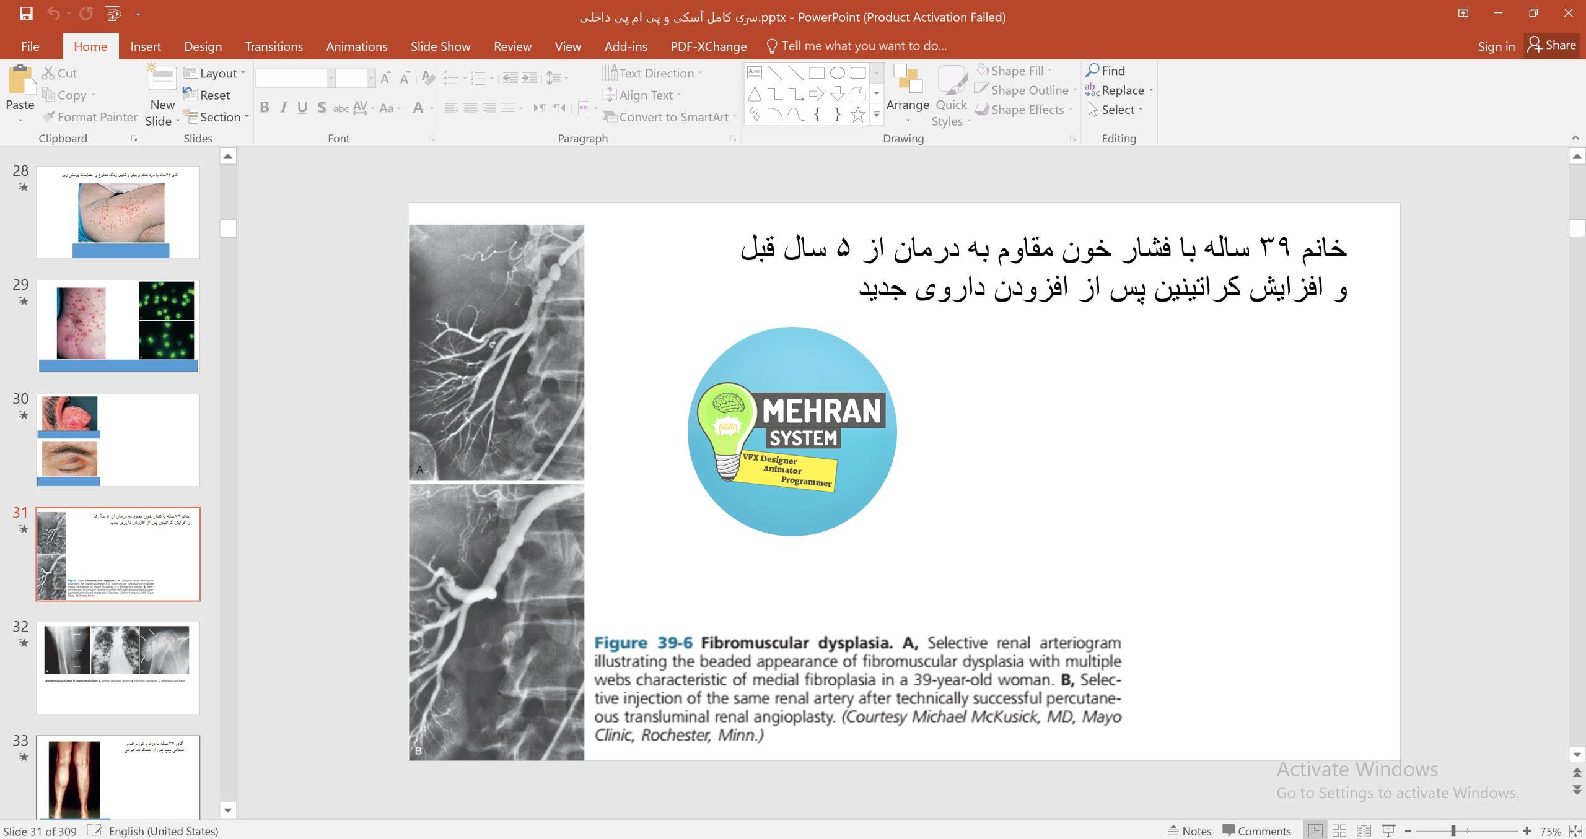This screenshot has height=839, width=1586.
Task: Open the Select dropdown in Editing
Action: pyautogui.click(x=1115, y=110)
